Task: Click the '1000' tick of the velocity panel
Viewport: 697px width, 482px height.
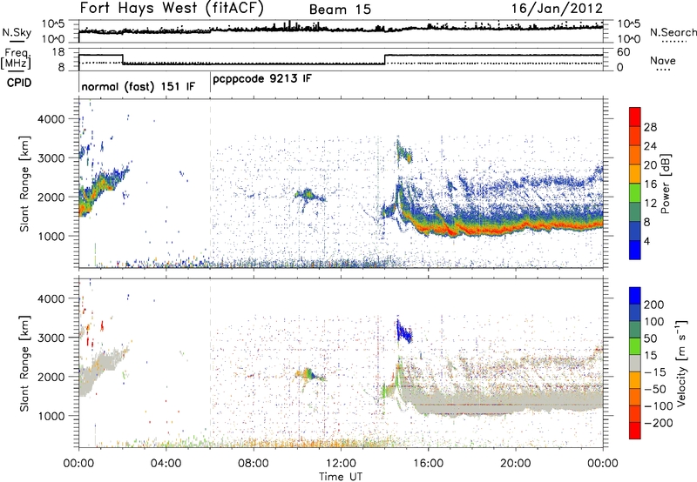Action: [51, 416]
